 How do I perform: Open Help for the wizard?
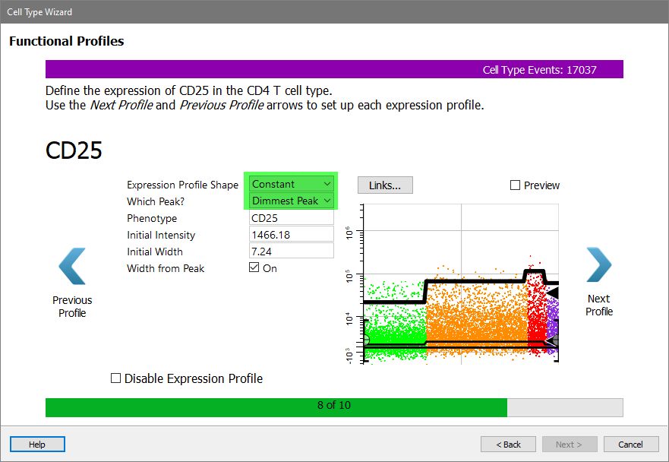click(37, 445)
